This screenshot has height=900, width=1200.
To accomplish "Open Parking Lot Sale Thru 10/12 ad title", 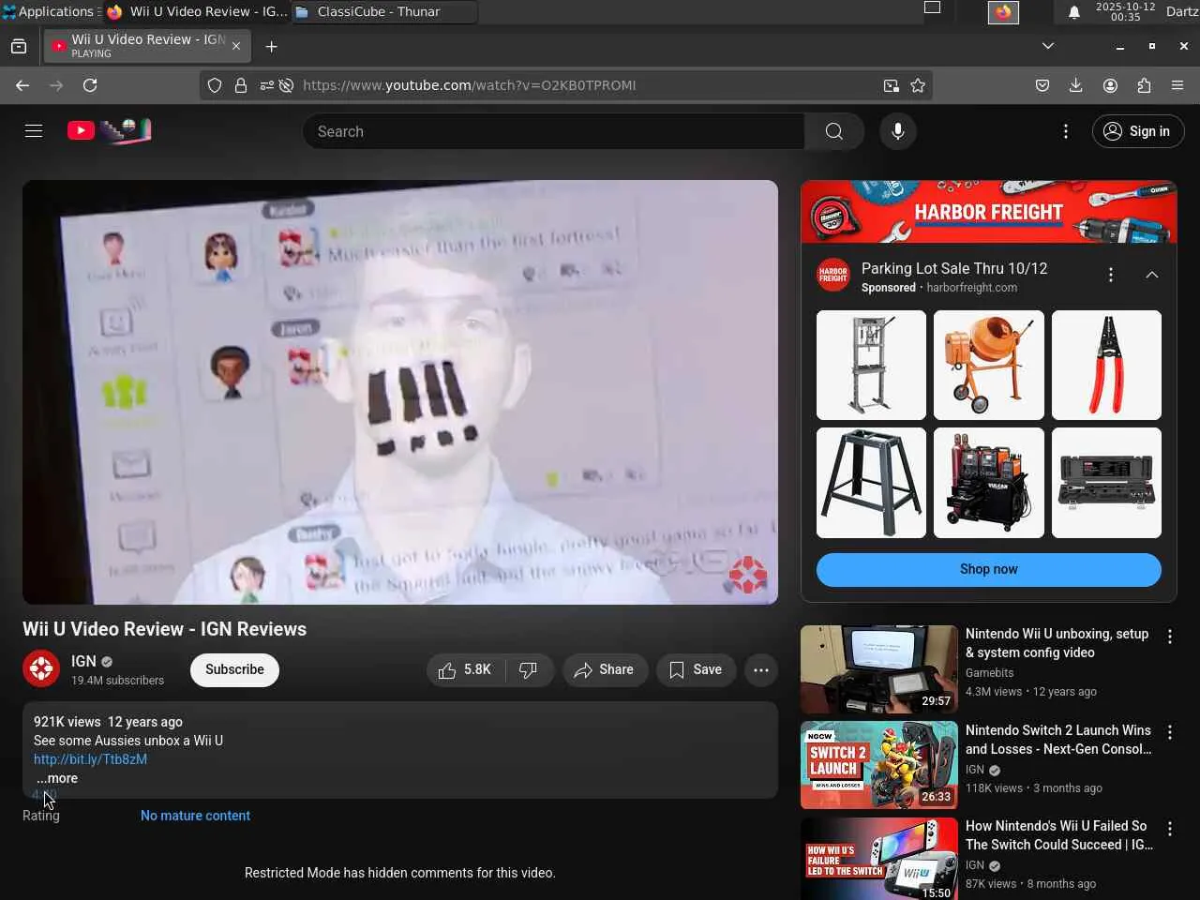I will click(x=954, y=268).
